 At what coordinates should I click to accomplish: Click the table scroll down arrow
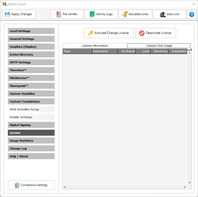[x=189, y=183]
